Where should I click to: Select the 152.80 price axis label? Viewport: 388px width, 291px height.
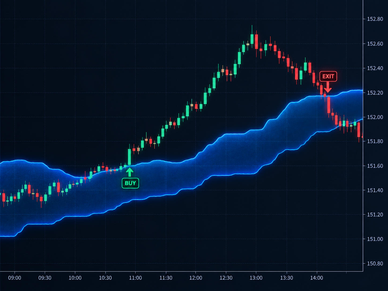[x=375, y=19]
